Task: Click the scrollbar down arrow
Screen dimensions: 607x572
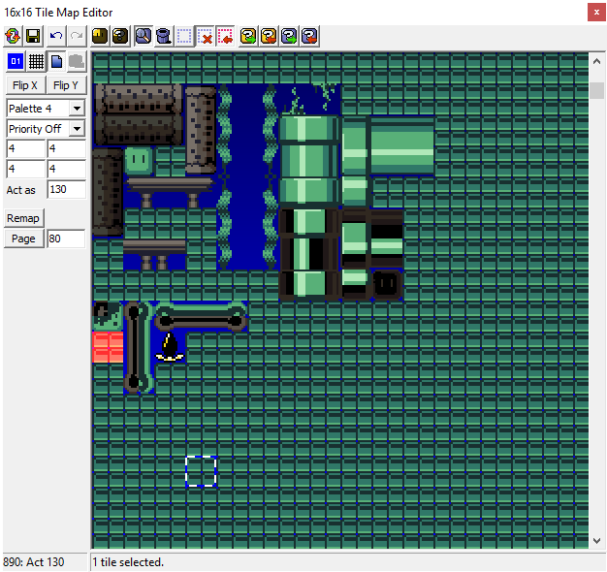Action: 596,540
